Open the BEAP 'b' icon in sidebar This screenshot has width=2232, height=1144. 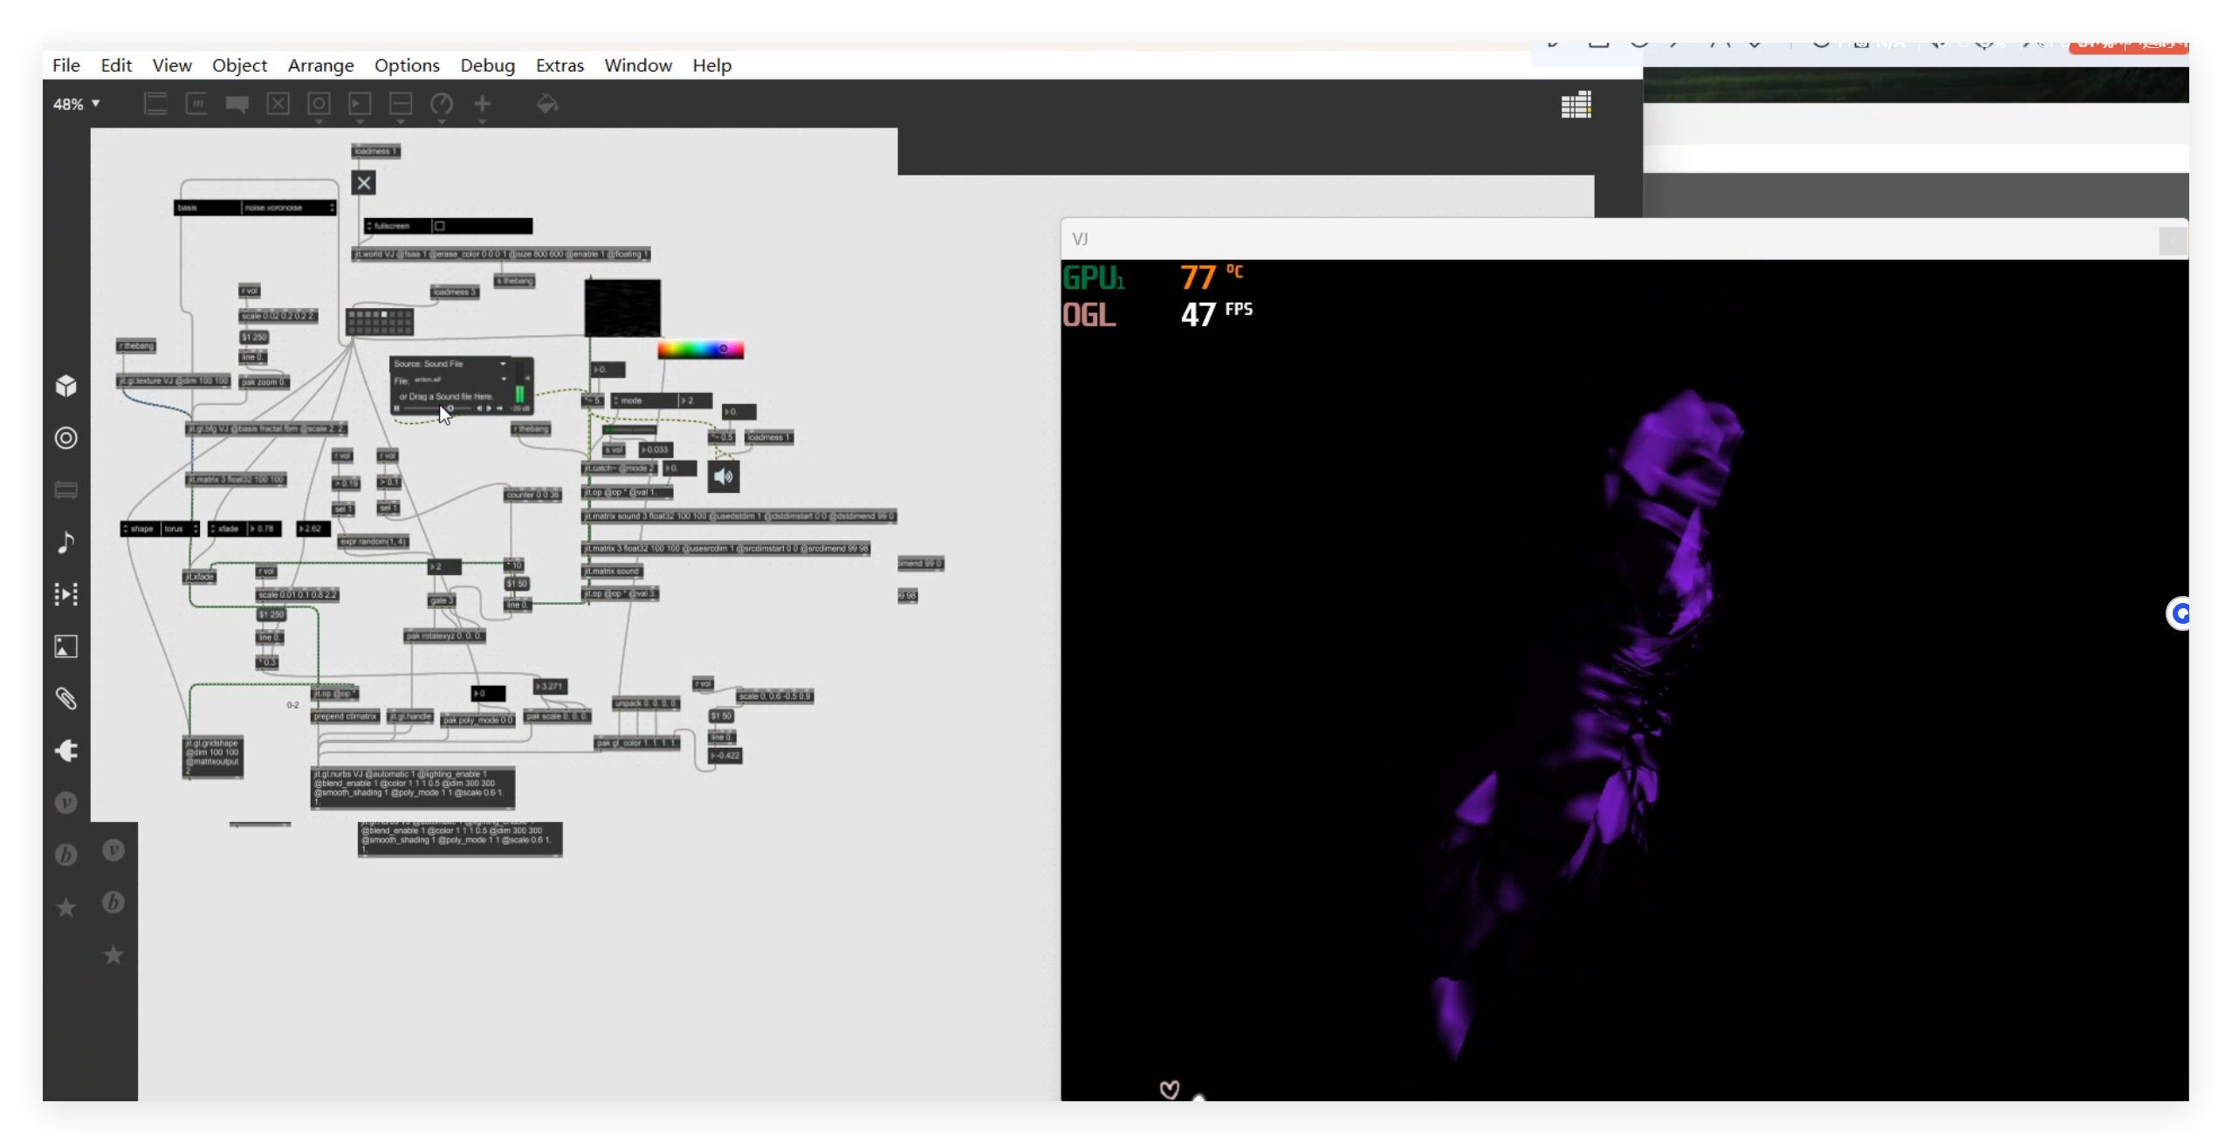(x=66, y=855)
